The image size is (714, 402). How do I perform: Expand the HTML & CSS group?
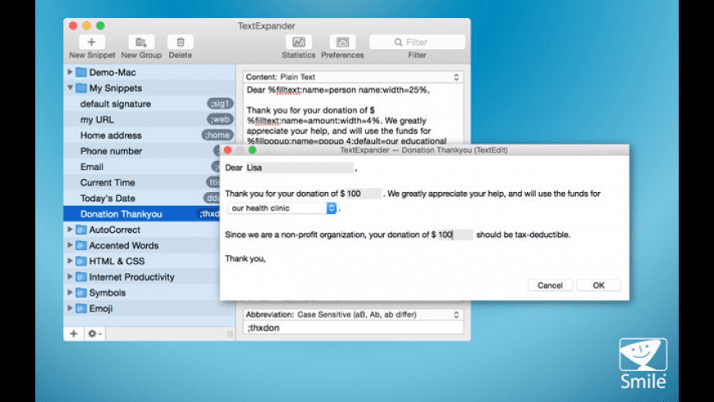click(x=70, y=261)
